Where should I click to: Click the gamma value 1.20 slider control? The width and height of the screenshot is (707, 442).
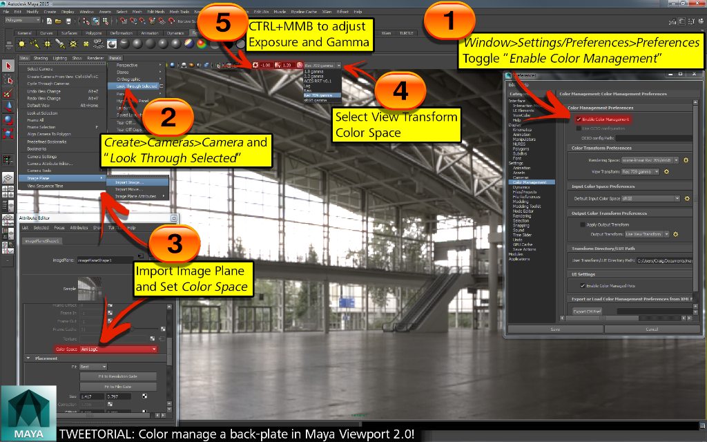pyautogui.click(x=287, y=65)
